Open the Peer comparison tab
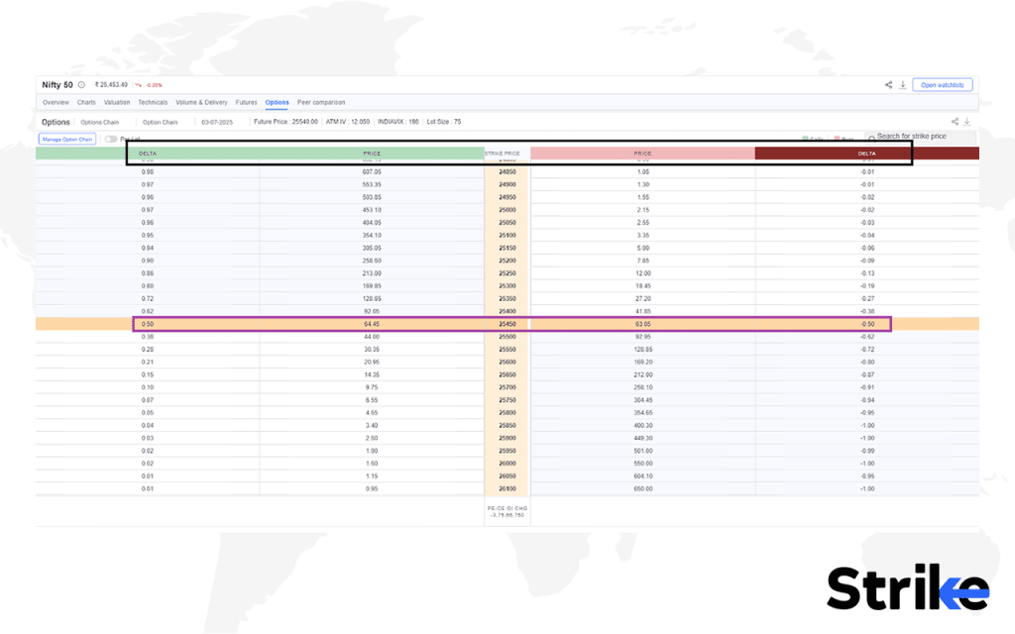1015x634 pixels. point(321,102)
